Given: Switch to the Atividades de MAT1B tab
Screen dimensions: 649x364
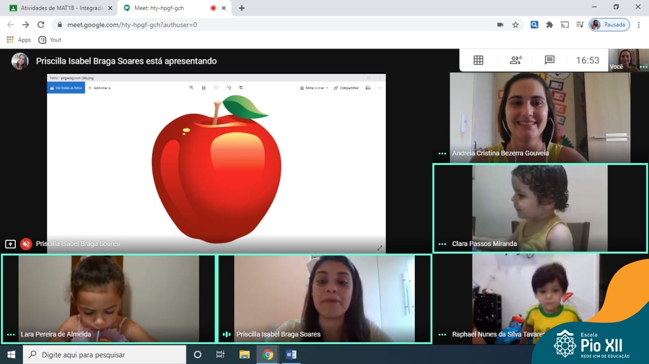Looking at the screenshot, I should tap(58, 8).
